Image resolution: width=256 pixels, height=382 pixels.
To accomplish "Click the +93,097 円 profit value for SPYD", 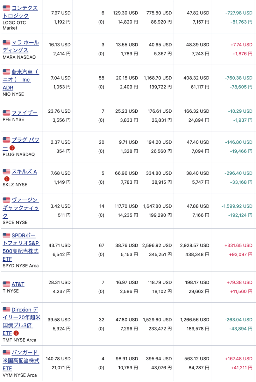I will tap(238, 254).
